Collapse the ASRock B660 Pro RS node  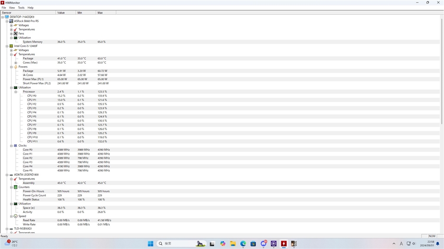tap(7, 21)
